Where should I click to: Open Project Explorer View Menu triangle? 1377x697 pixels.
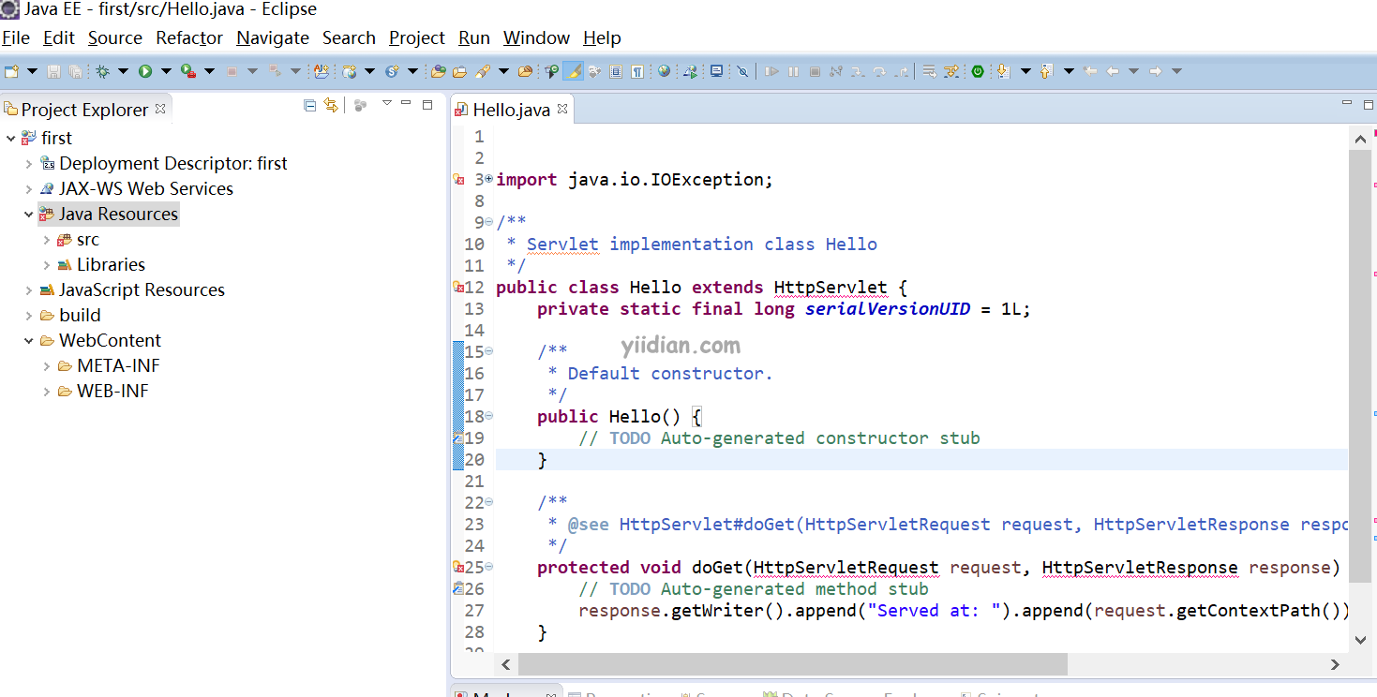pos(386,104)
